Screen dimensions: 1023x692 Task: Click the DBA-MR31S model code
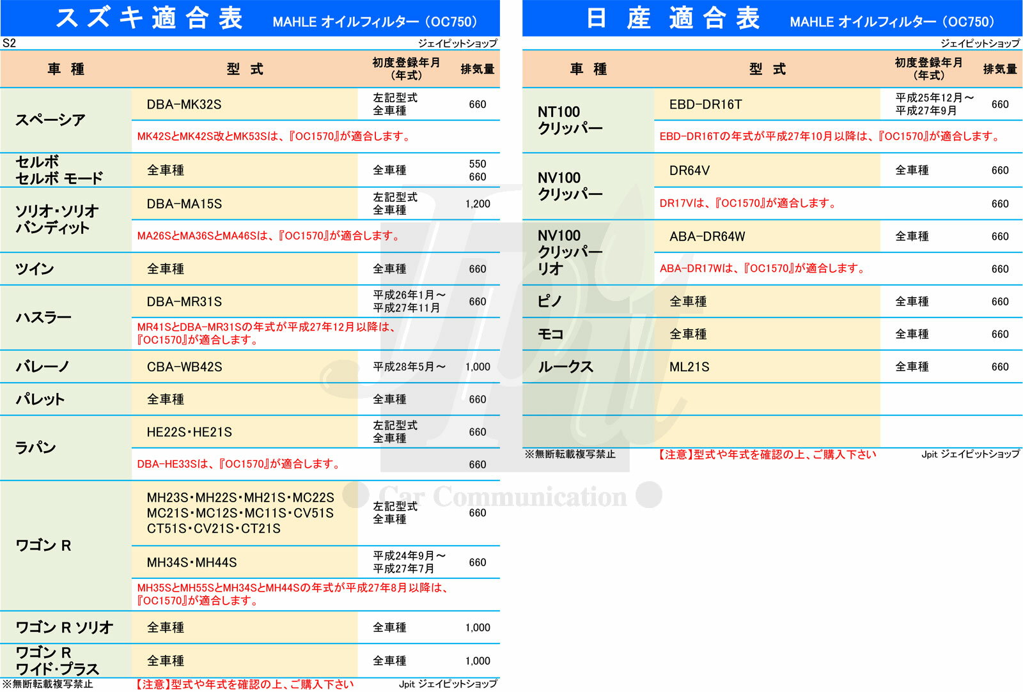click(184, 302)
